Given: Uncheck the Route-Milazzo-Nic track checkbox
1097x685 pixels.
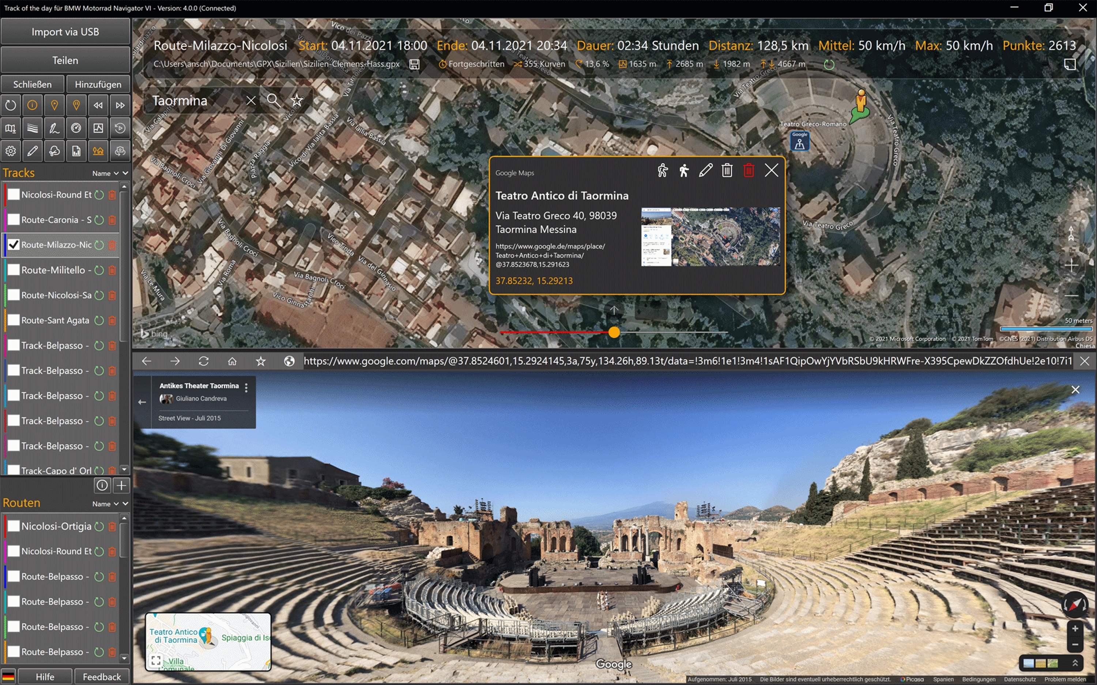Looking at the screenshot, I should tap(14, 245).
